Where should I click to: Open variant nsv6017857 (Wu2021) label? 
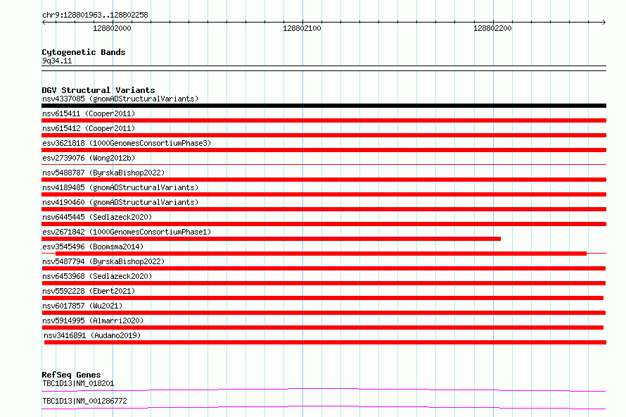[x=82, y=306]
